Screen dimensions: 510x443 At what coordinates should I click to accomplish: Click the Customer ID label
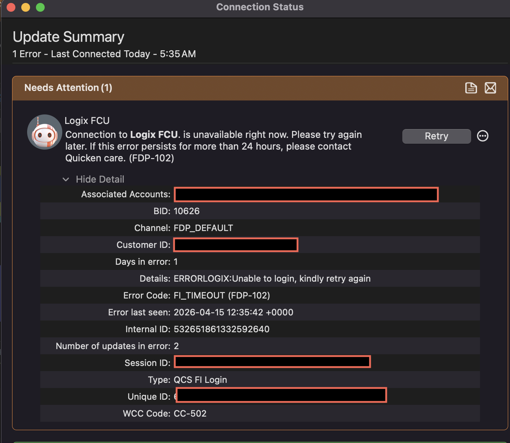(143, 245)
